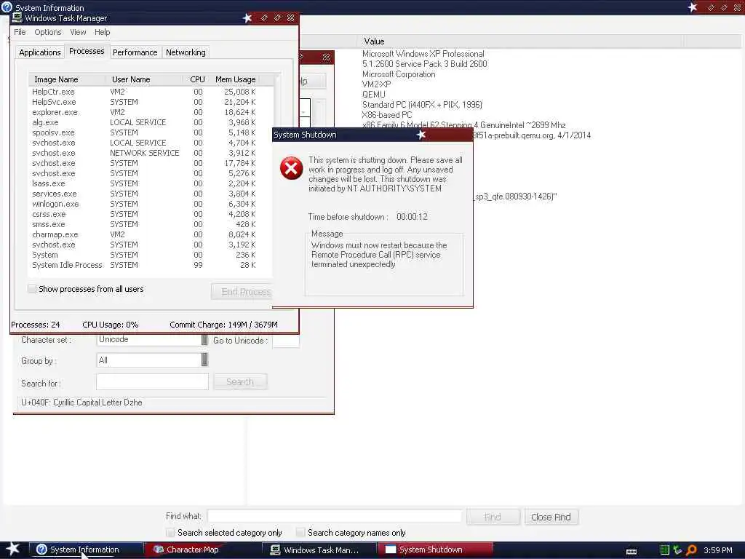Open the Character set Unicode dropdown
The image size is (745, 559).
tap(204, 339)
